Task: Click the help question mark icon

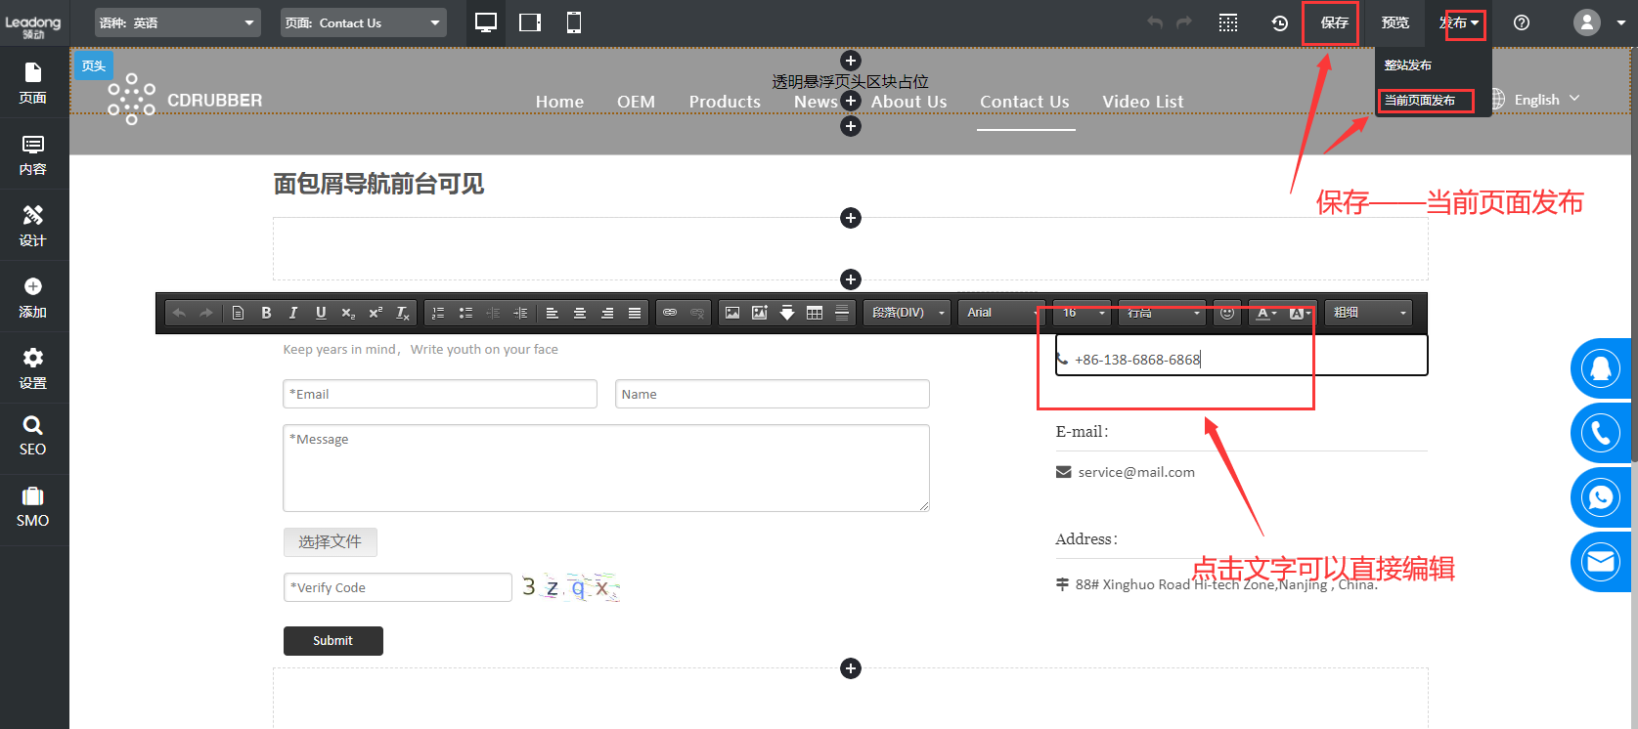Action: tap(1522, 22)
